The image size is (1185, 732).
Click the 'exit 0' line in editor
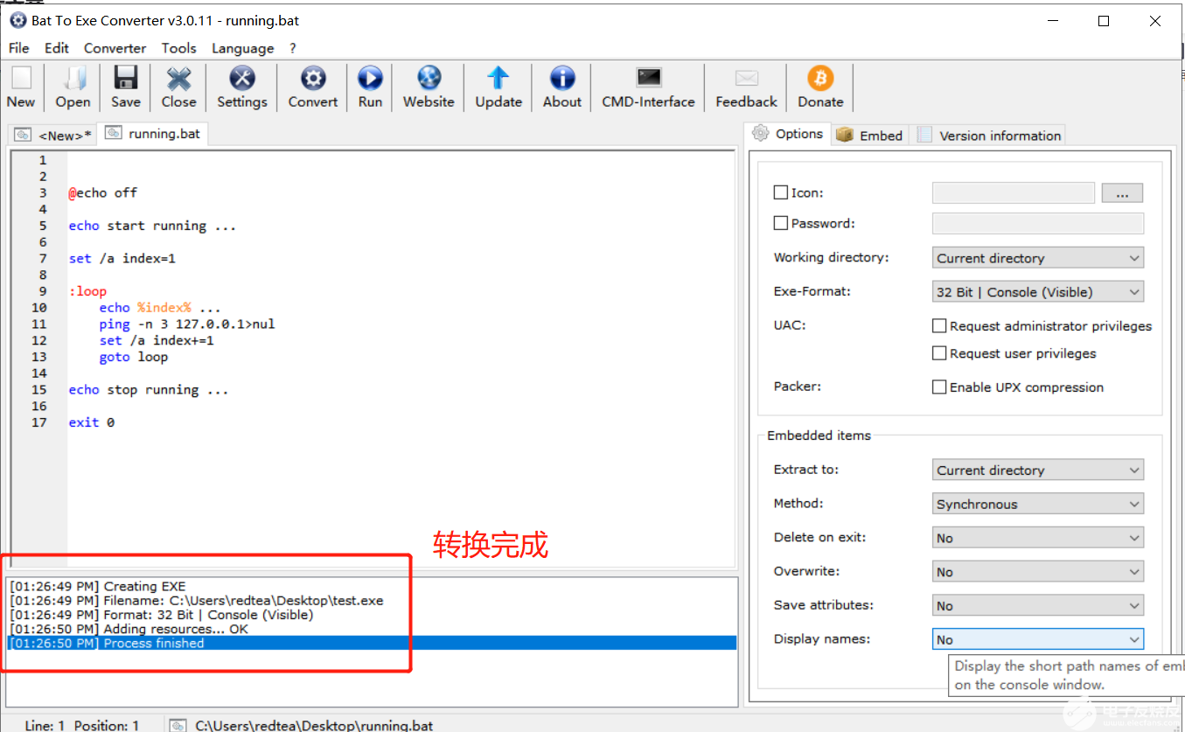coord(92,422)
